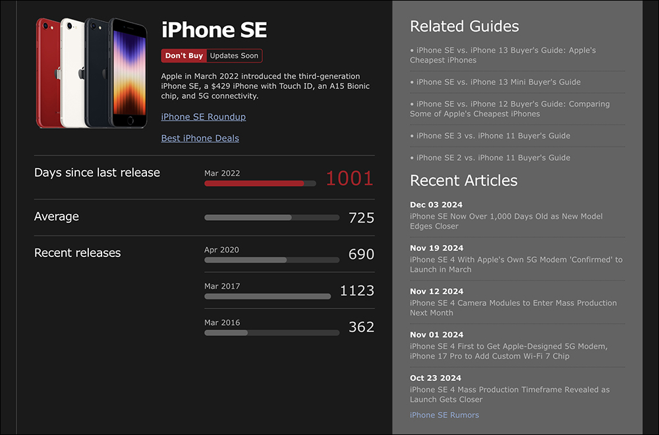Click the Nov 19 2024 article date

(436, 248)
